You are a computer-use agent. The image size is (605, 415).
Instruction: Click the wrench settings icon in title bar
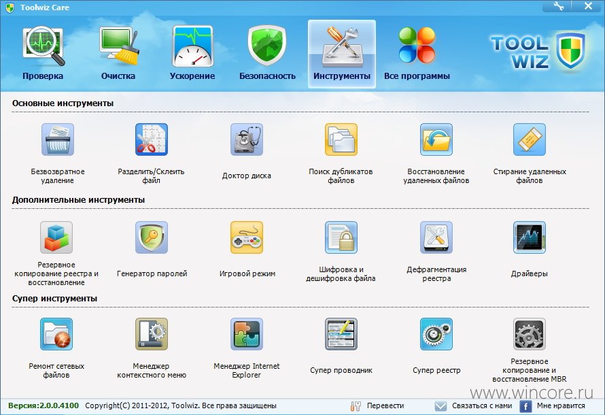558,6
